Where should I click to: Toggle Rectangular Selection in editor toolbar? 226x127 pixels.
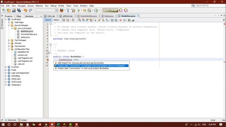95,20
